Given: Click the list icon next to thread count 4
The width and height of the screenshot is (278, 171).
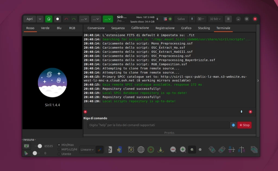Looking at the screenshot, I should click(165, 19).
